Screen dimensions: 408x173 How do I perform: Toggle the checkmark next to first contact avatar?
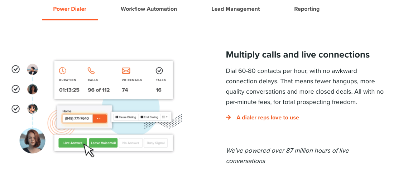(16, 69)
